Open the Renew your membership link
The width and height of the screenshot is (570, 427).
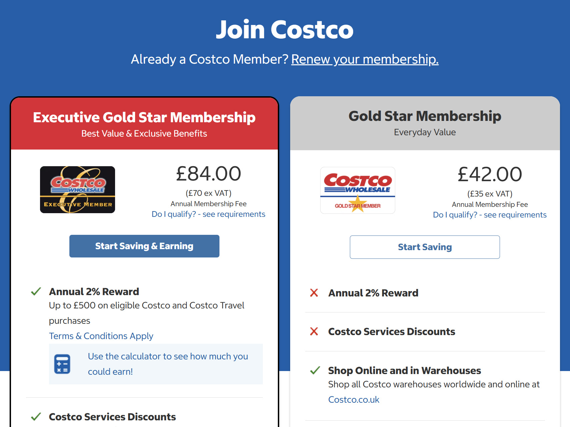pyautogui.click(x=365, y=59)
